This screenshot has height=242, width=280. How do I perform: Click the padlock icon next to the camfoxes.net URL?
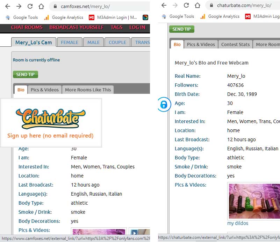click(x=55, y=6)
